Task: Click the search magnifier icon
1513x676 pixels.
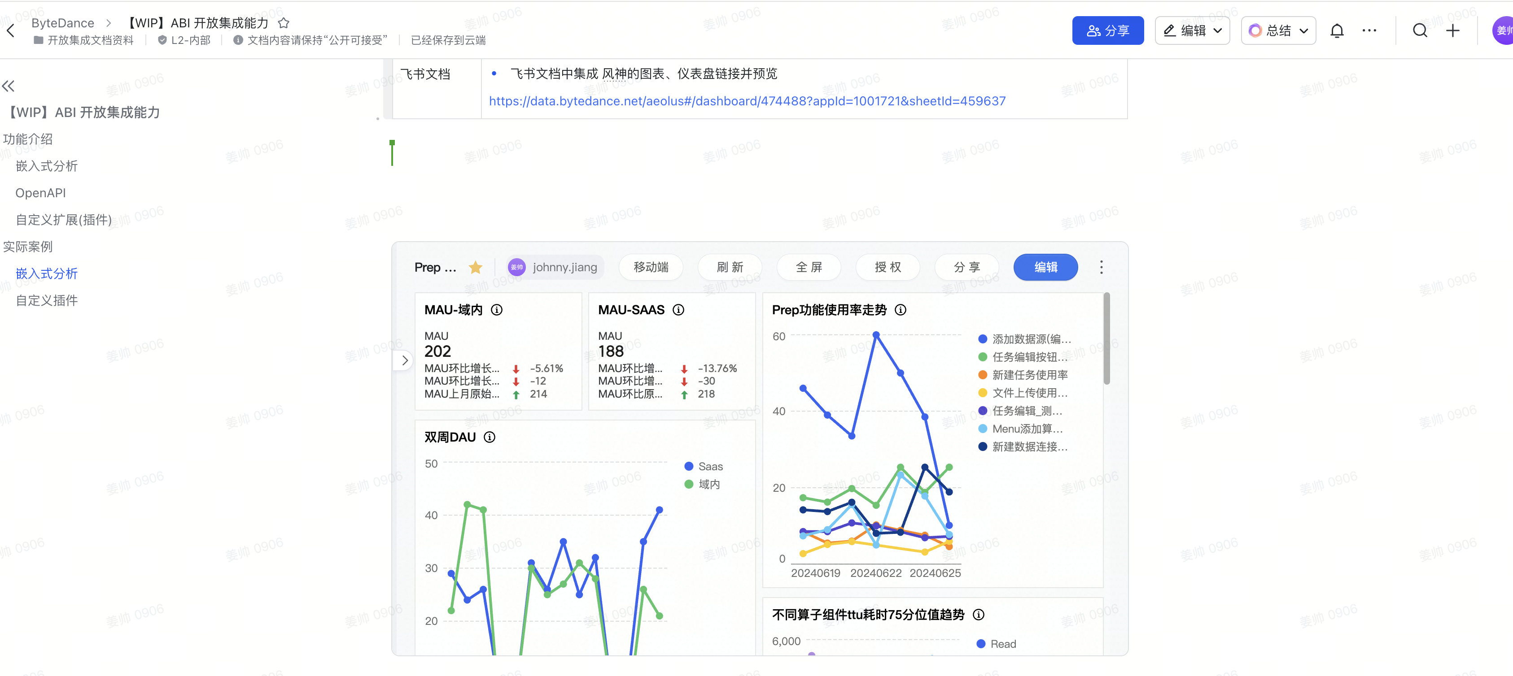Action: tap(1420, 30)
